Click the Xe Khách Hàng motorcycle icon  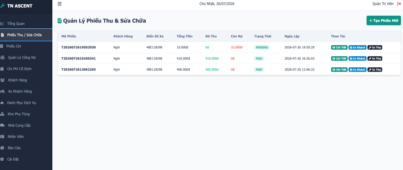(2, 91)
